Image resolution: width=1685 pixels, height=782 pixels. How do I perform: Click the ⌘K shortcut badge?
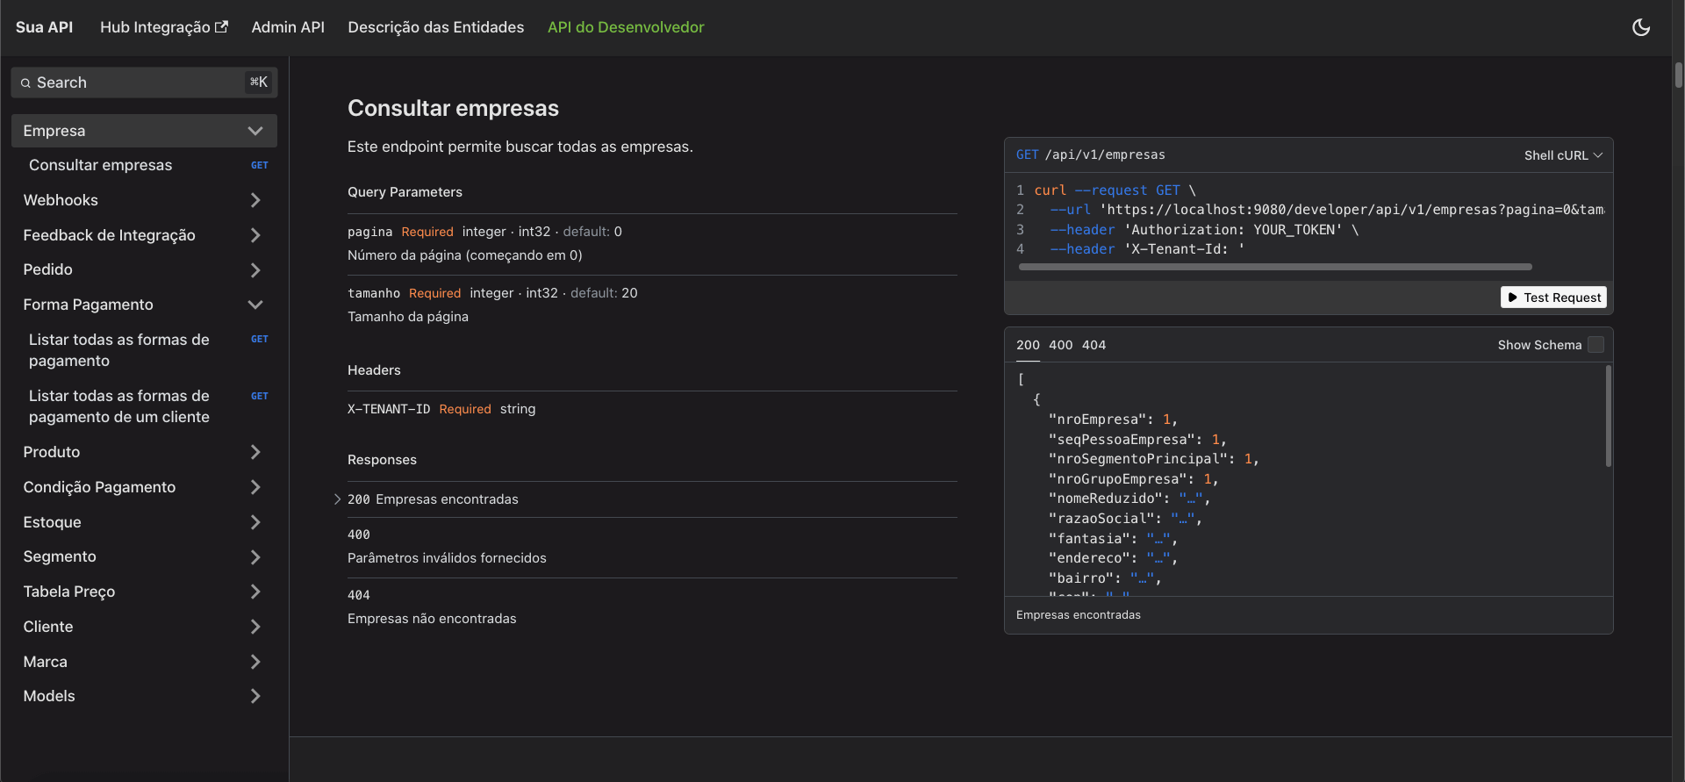point(258,83)
